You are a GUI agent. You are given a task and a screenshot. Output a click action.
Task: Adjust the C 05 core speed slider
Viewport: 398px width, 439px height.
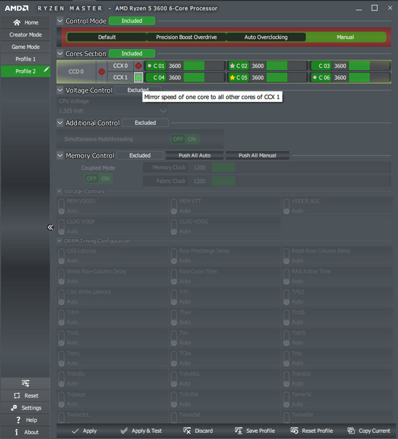click(x=287, y=77)
